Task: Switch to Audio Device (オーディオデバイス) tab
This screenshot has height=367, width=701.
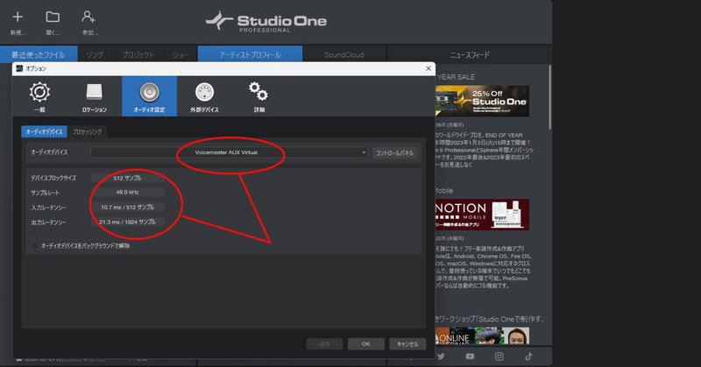Action: [44, 132]
